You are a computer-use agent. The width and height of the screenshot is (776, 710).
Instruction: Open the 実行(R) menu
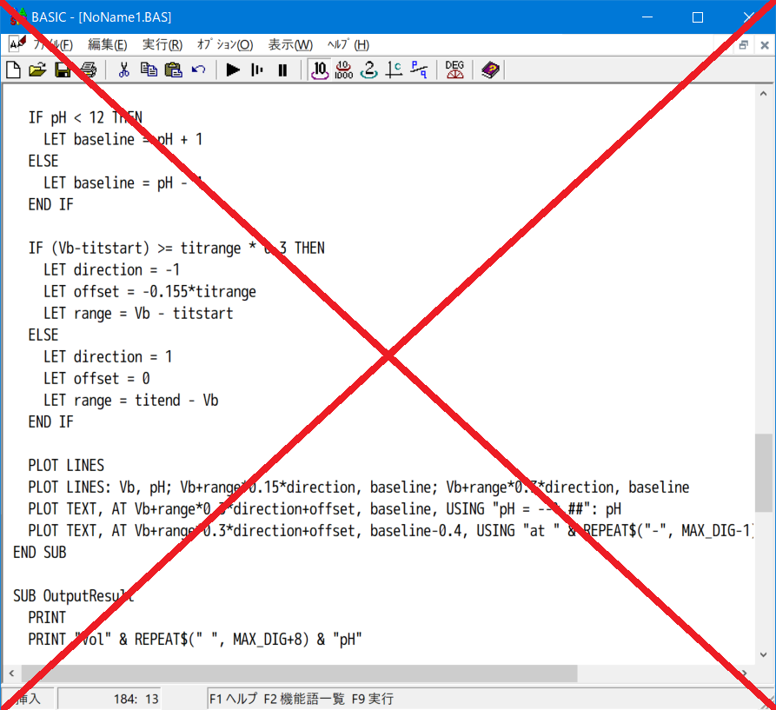coord(162,45)
